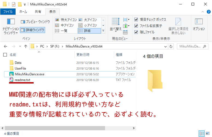The image size is (212, 137).
Task: Open Quick Access Toolbar customize dropdown
Action: coord(25,4)
